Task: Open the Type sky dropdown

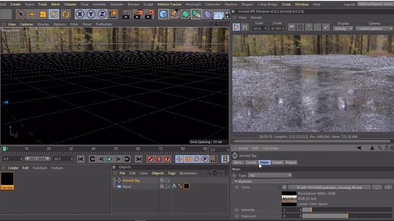Action: (x=270, y=176)
